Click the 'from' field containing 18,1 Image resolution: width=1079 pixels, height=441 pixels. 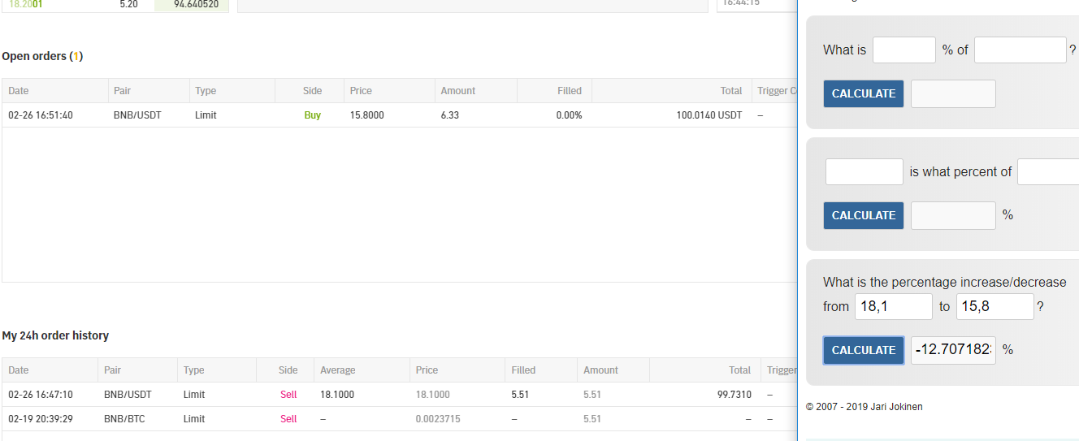[893, 306]
